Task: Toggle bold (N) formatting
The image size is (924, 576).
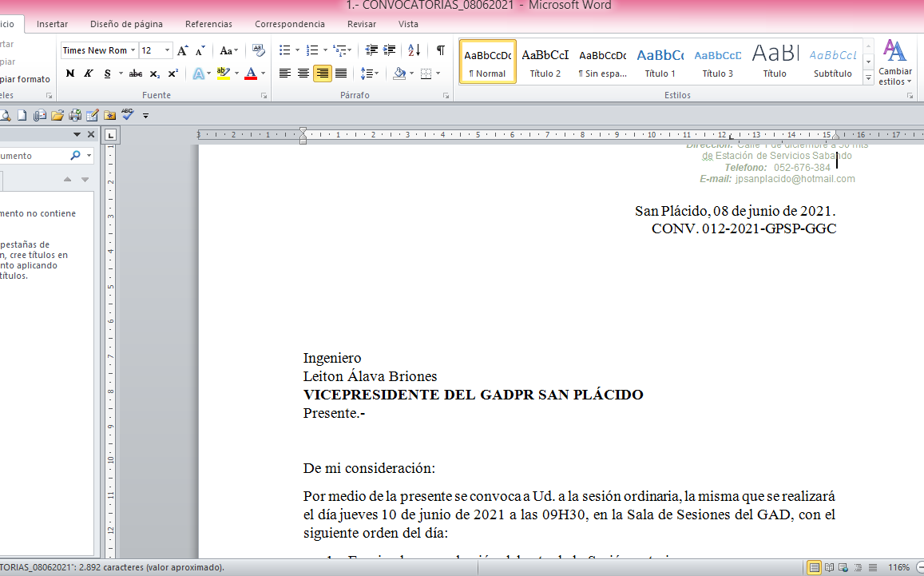Action: (x=70, y=73)
